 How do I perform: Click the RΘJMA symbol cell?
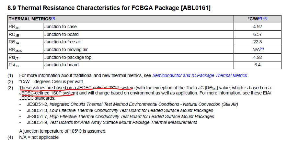tap(26, 50)
